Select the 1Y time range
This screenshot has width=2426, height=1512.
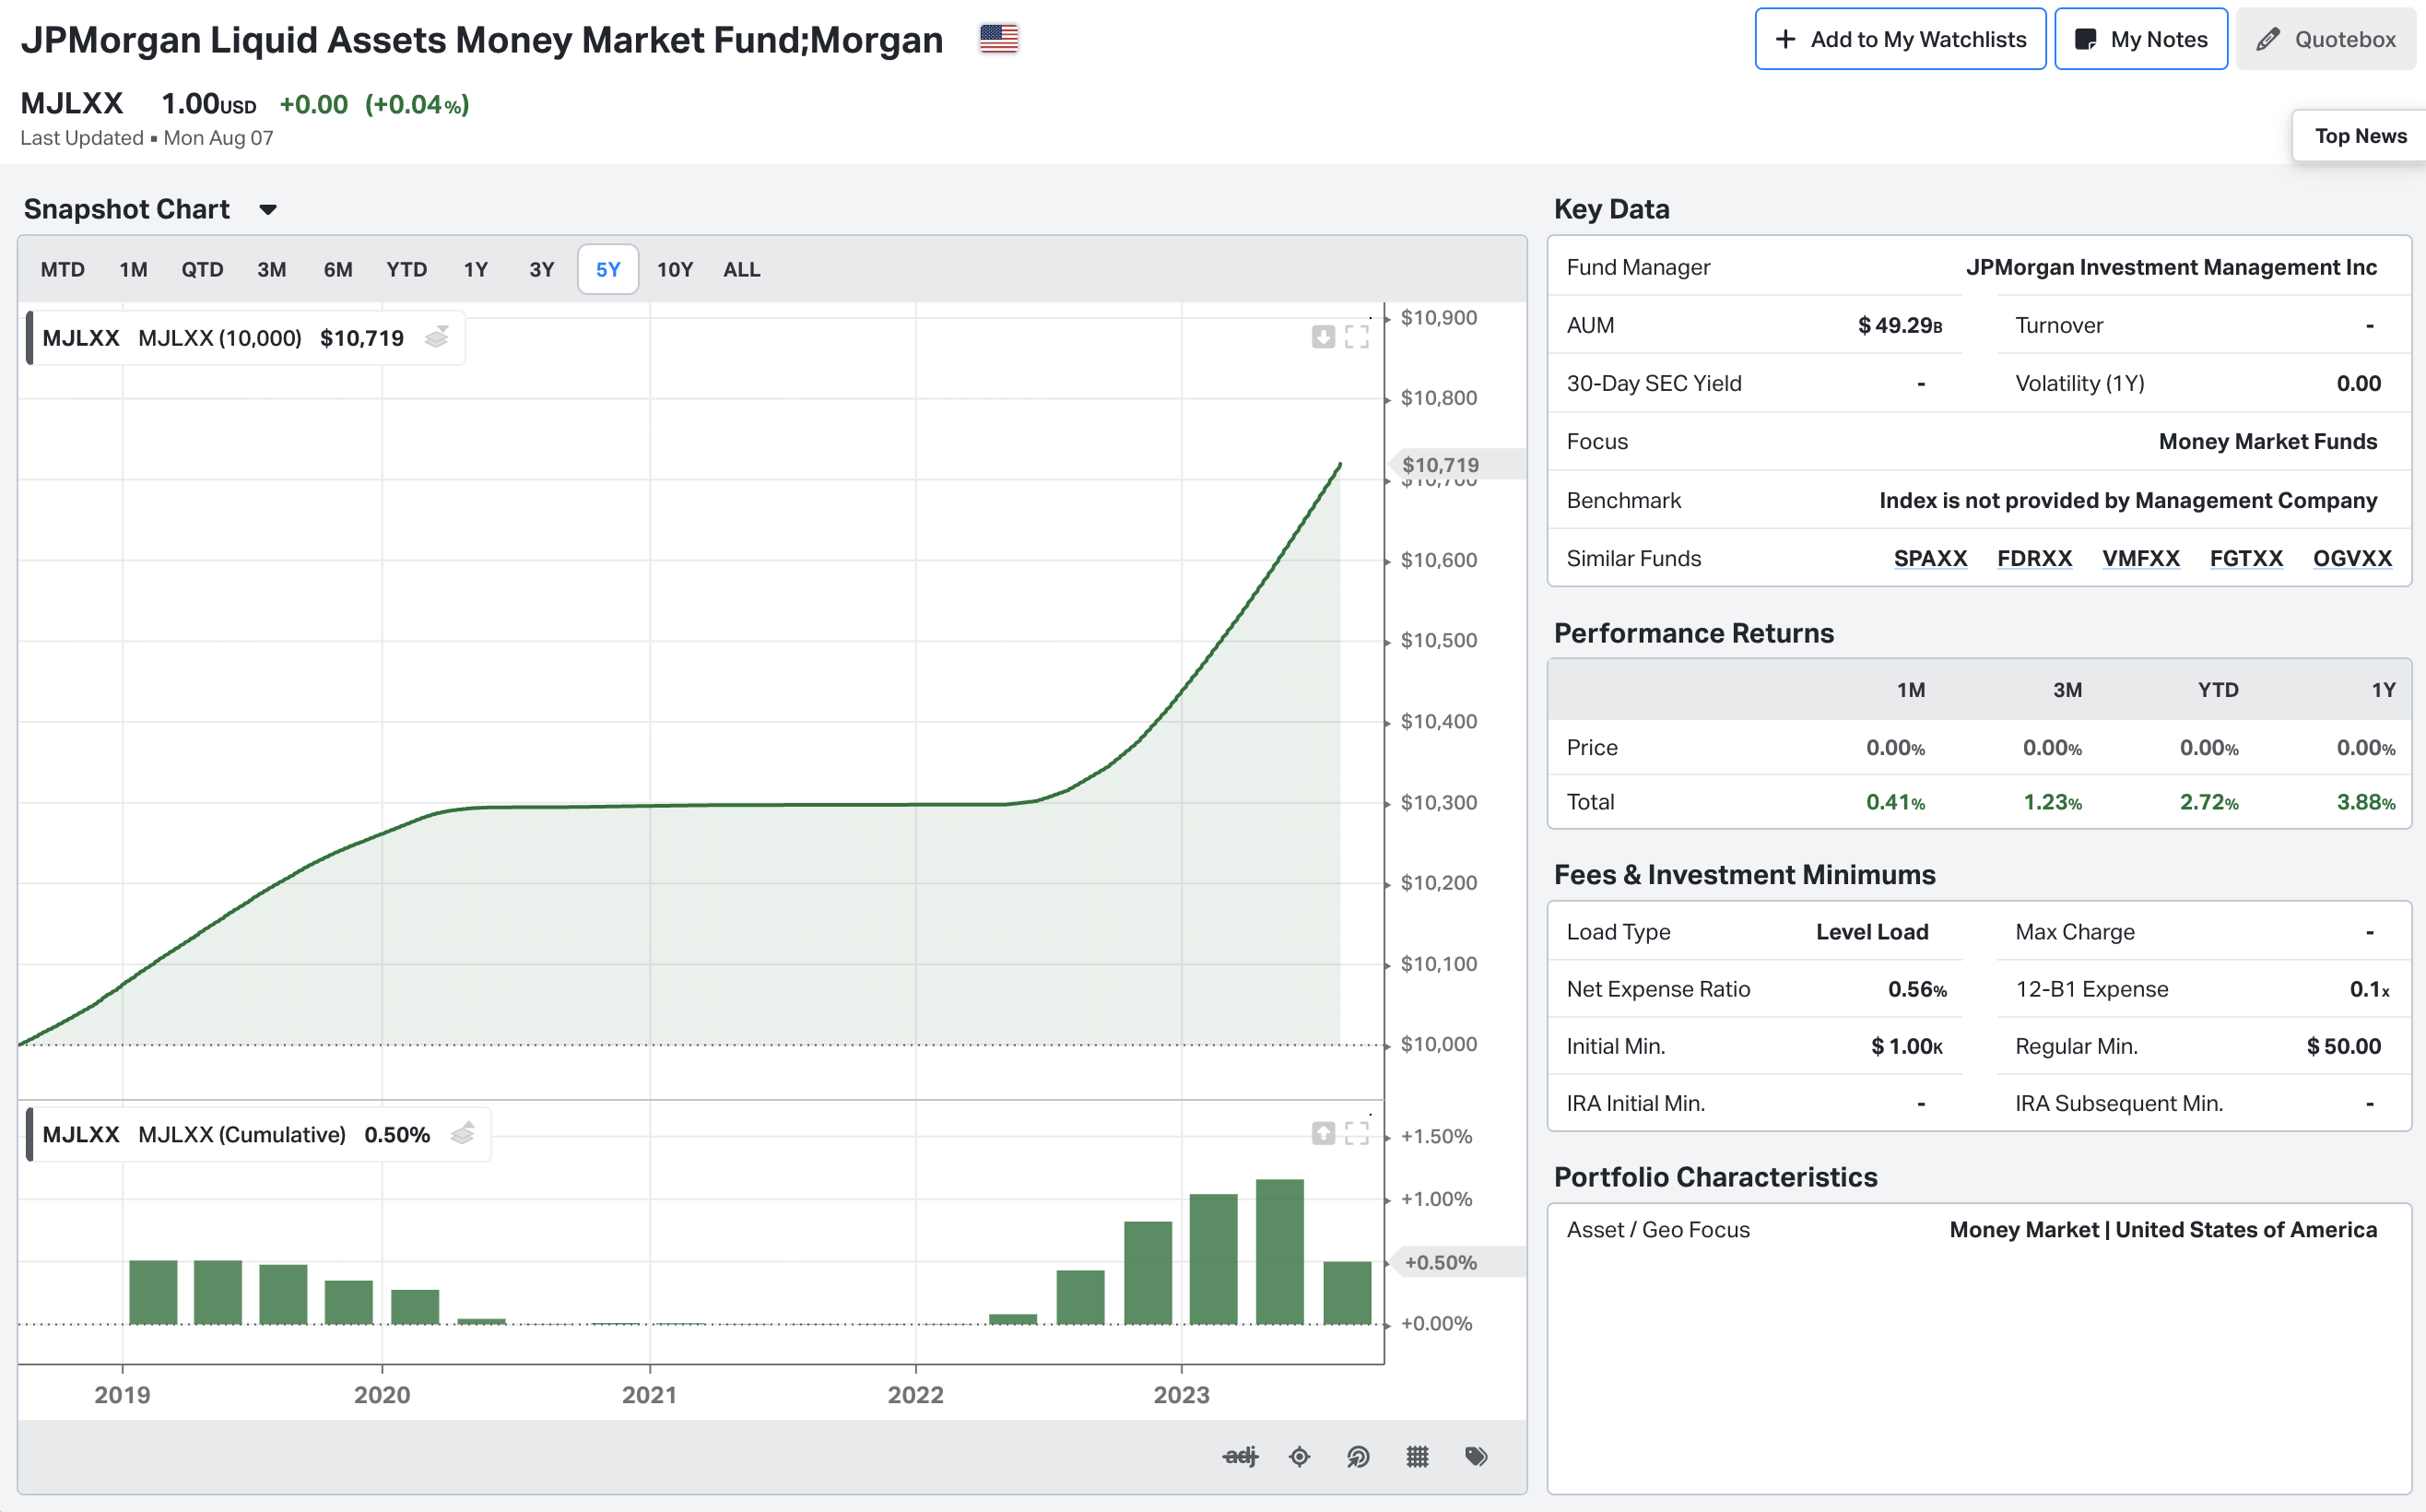pyautogui.click(x=476, y=269)
